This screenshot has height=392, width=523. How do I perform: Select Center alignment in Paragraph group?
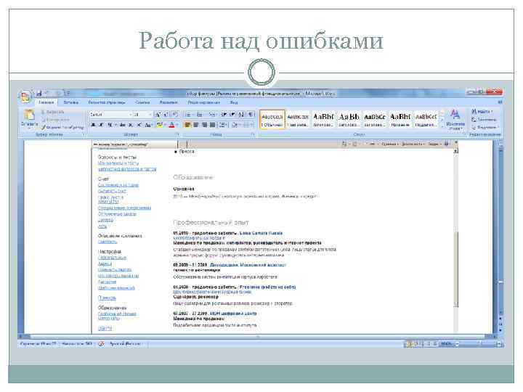point(196,125)
